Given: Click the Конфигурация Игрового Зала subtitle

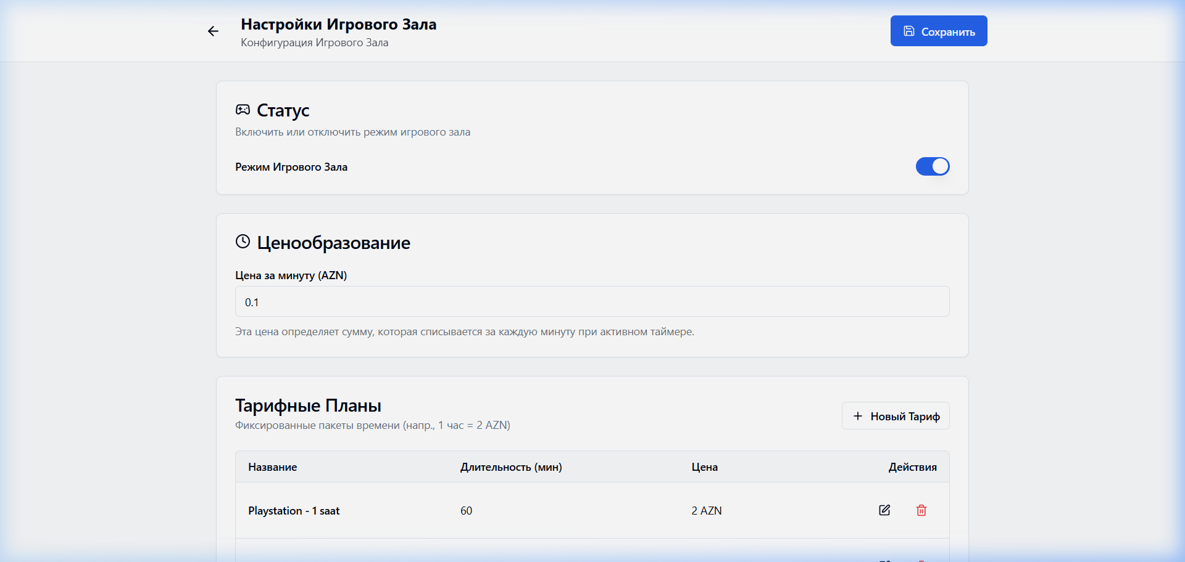Looking at the screenshot, I should tap(314, 43).
